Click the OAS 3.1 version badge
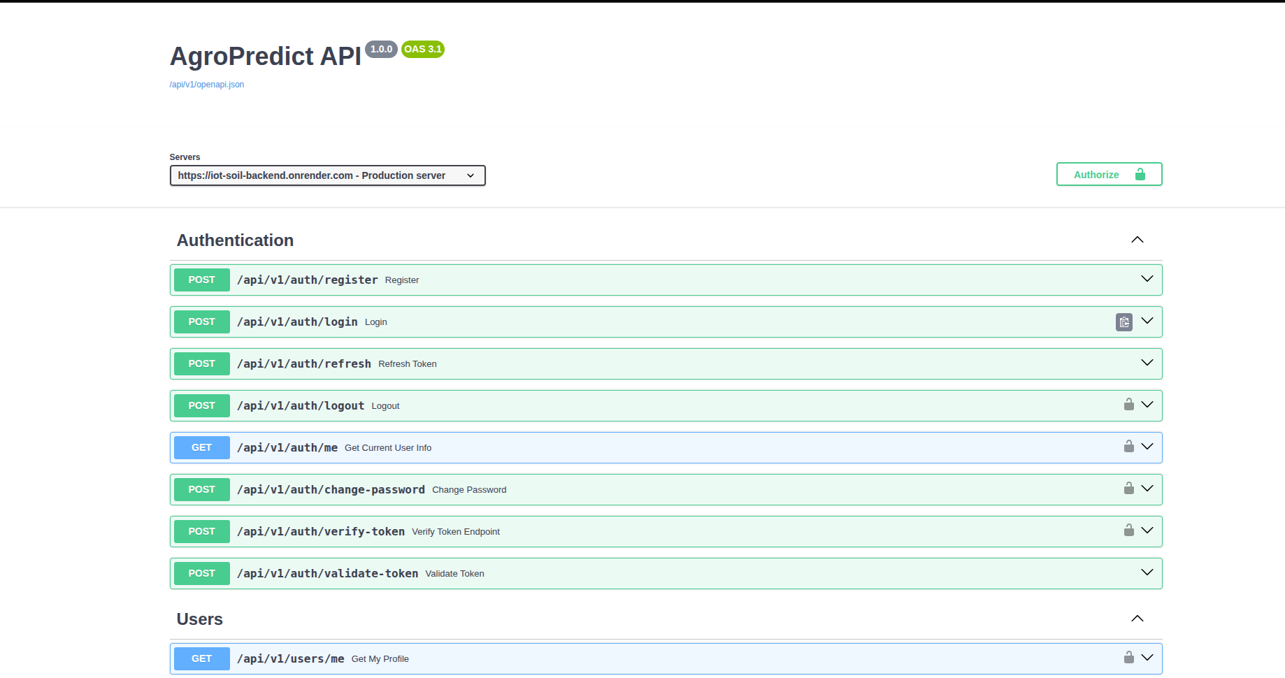This screenshot has width=1285, height=678. tap(423, 49)
